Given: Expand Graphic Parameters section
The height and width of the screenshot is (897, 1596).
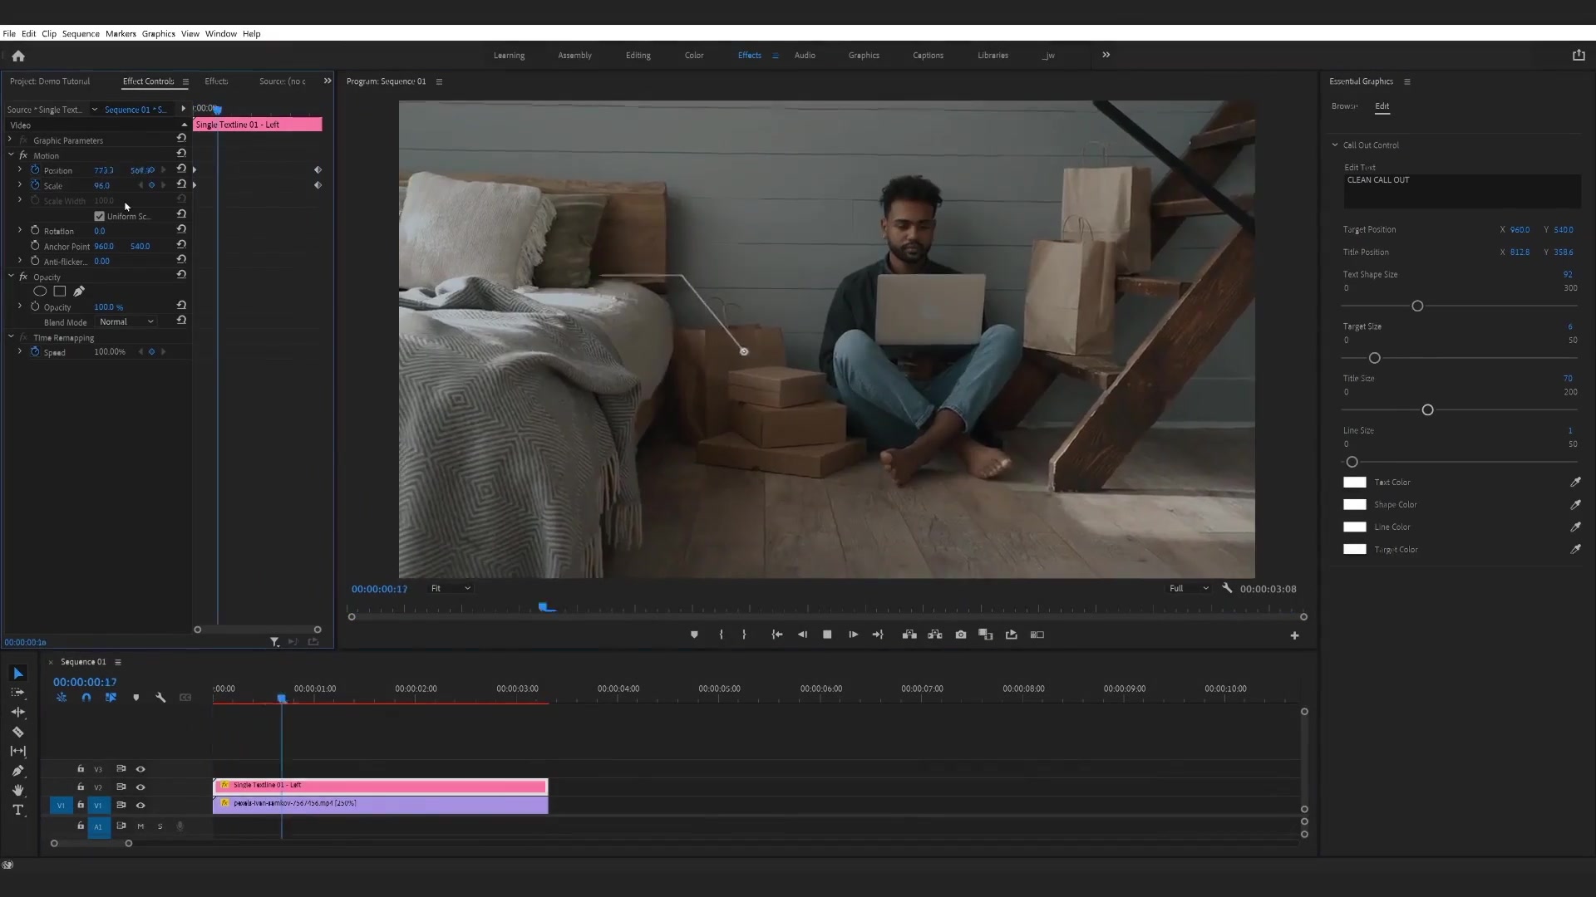Looking at the screenshot, I should [11, 140].
